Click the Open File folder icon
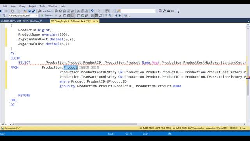250x141 pixels. click(x=25, y=11)
